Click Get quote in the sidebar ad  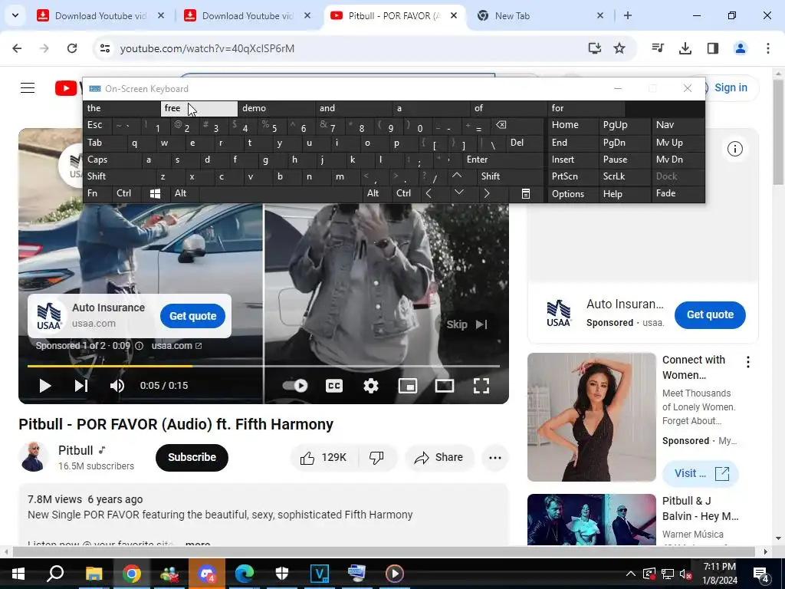pos(710,315)
